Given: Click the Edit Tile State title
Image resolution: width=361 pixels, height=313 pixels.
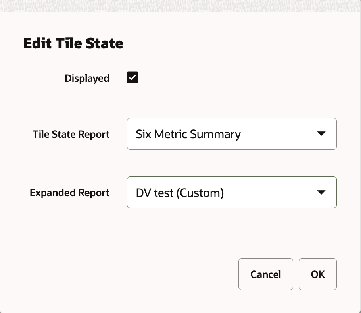Looking at the screenshot, I should (73, 43).
